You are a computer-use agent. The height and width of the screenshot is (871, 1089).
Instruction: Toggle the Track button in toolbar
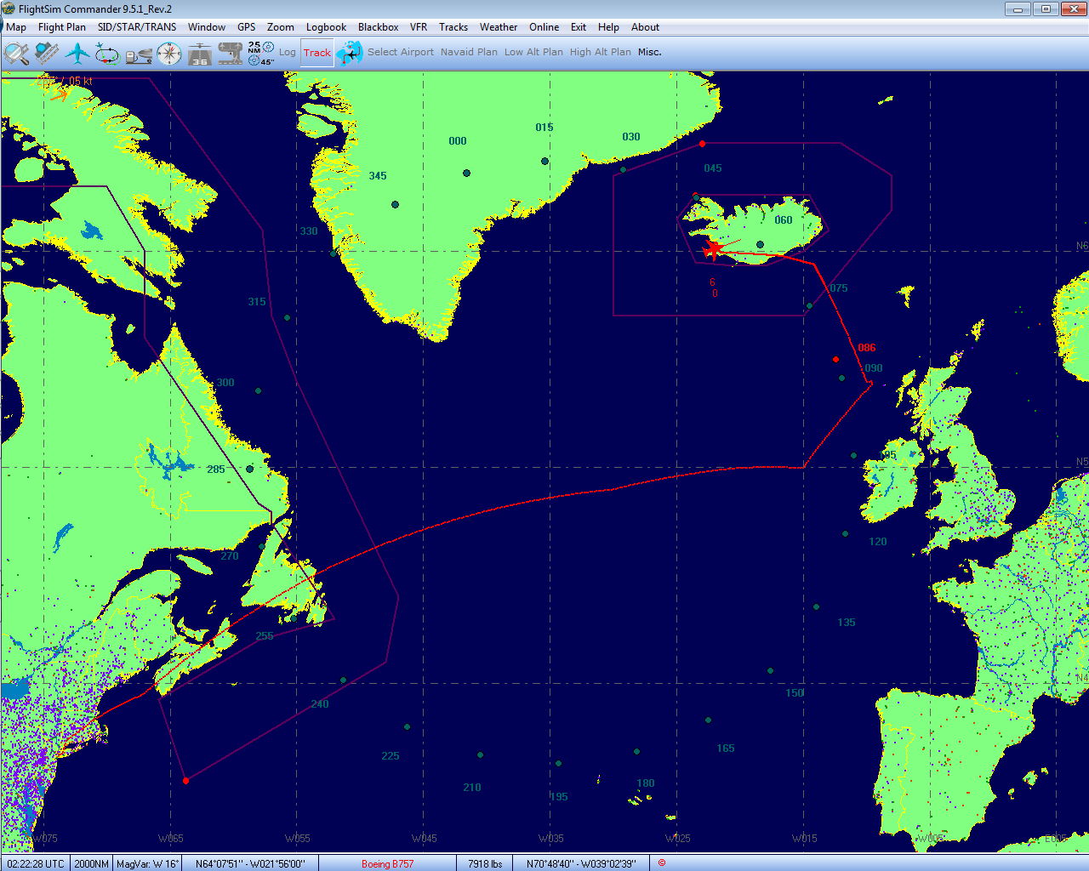pyautogui.click(x=316, y=53)
